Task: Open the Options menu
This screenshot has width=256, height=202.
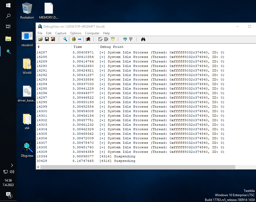Action: pyautogui.click(x=76, y=33)
